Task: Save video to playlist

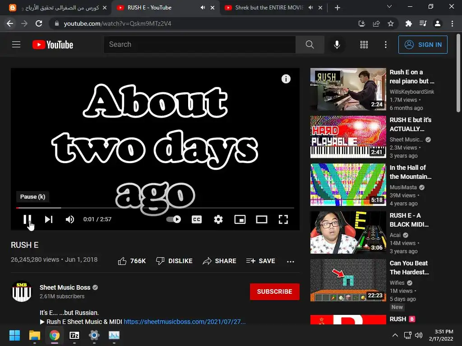Action: pos(261,261)
